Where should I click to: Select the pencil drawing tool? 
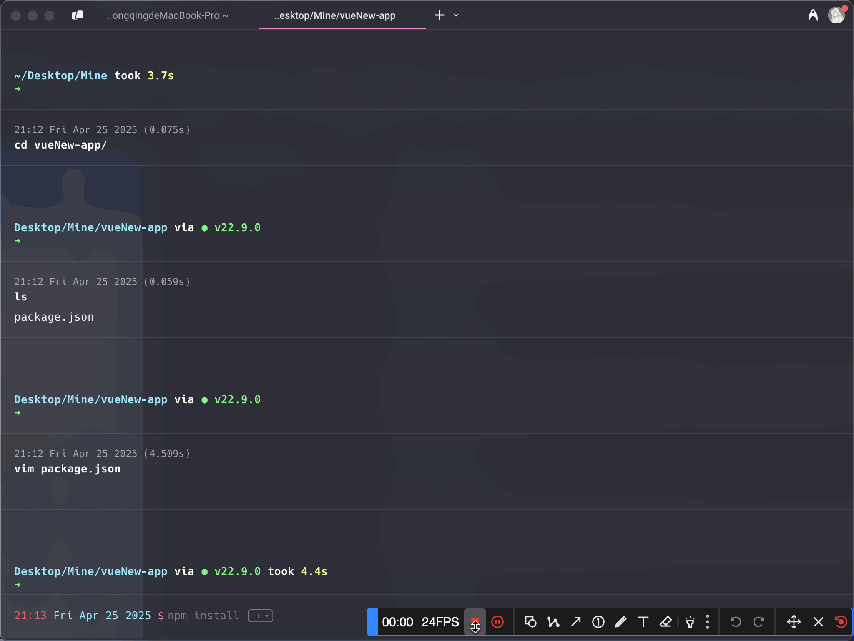tap(621, 622)
